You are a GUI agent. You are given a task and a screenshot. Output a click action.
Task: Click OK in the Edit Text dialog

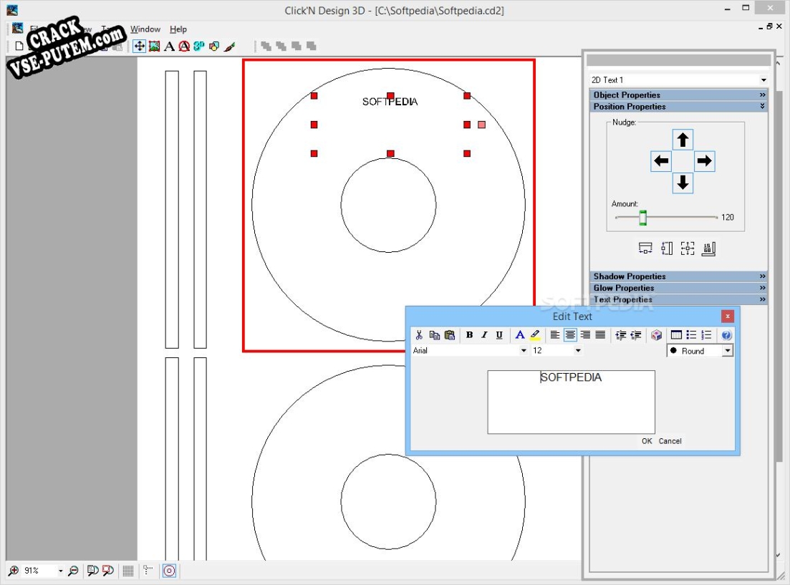[x=647, y=441]
